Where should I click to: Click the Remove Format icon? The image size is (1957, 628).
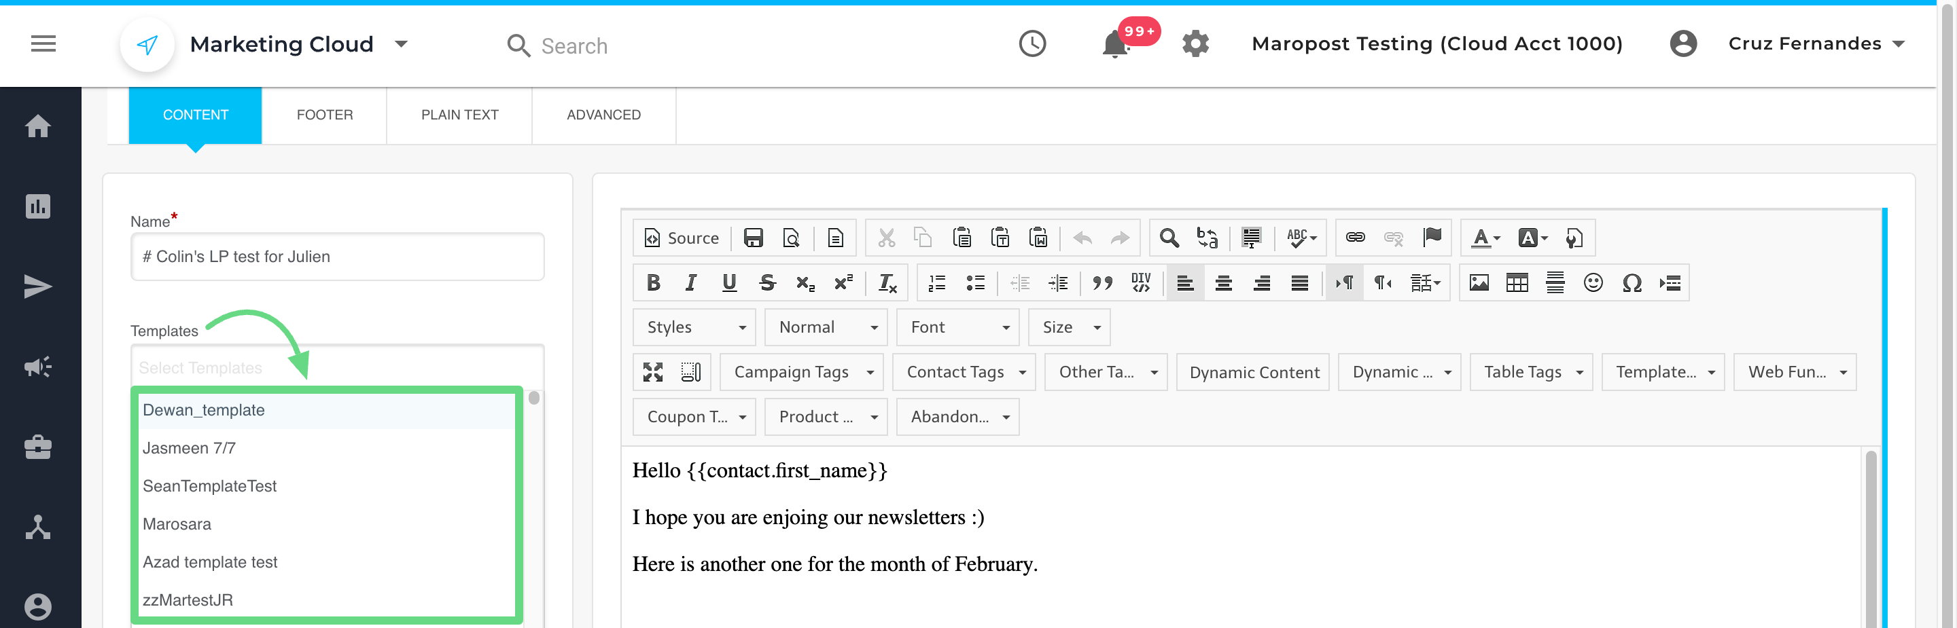click(x=887, y=283)
